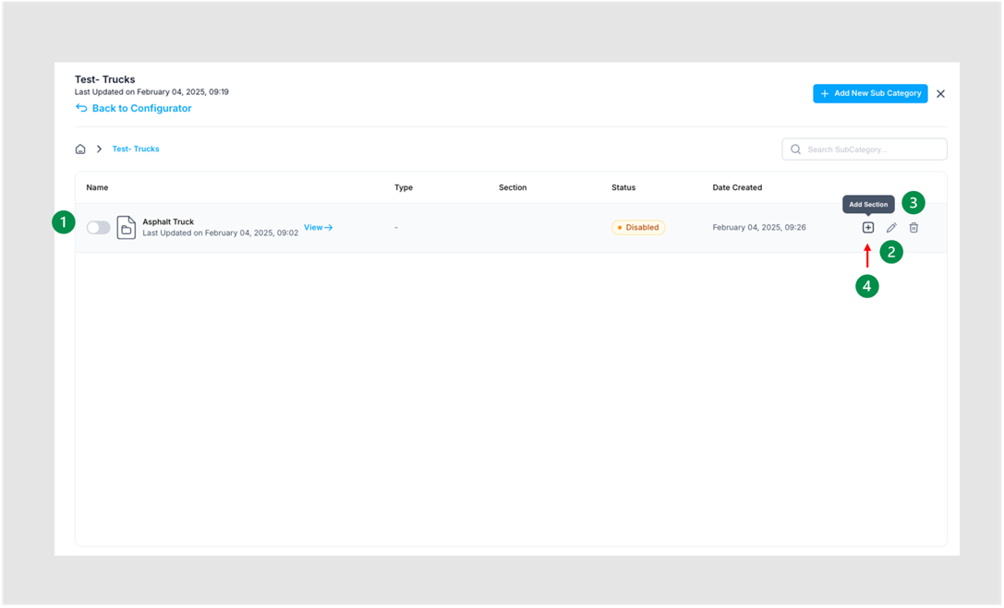Toggle the Asphalt Truck enable switch
The image size is (1004, 608).
pos(98,228)
